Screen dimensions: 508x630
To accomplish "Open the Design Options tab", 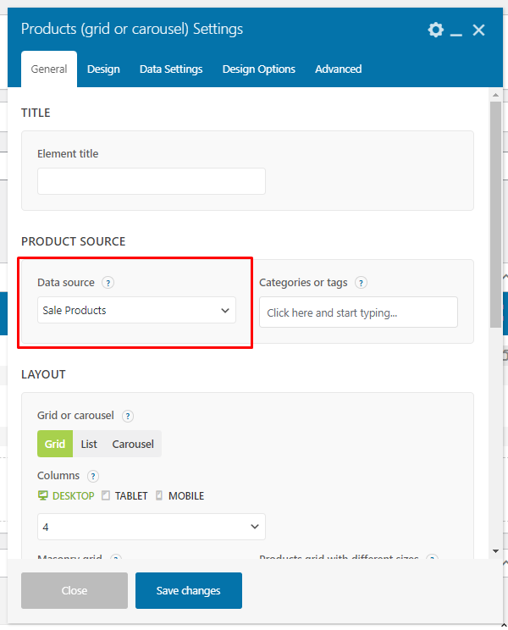I will 258,69.
